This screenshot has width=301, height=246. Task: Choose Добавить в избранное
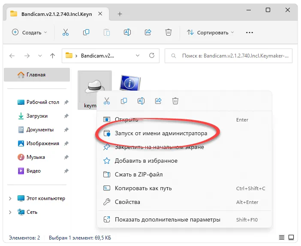(184, 161)
